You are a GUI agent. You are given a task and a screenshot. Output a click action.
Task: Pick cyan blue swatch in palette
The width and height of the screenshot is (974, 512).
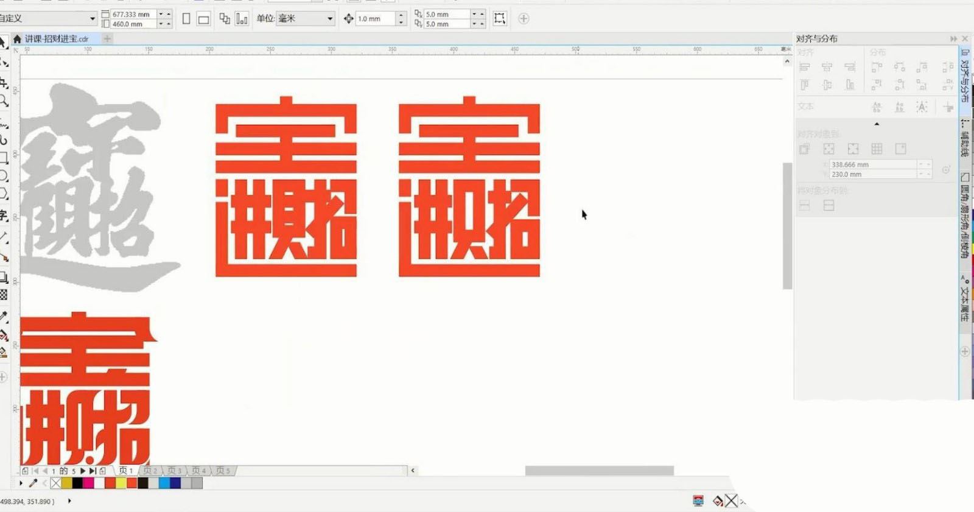coord(164,483)
